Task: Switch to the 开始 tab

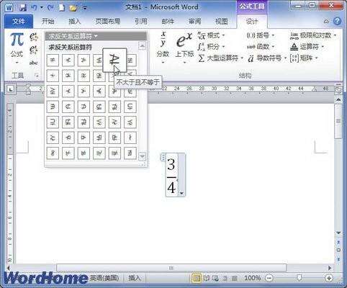Action: (48, 22)
